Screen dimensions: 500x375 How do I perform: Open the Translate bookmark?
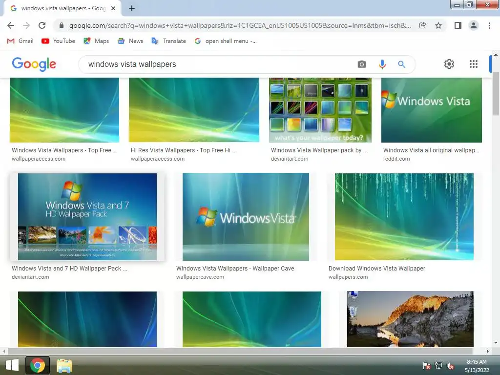(168, 41)
